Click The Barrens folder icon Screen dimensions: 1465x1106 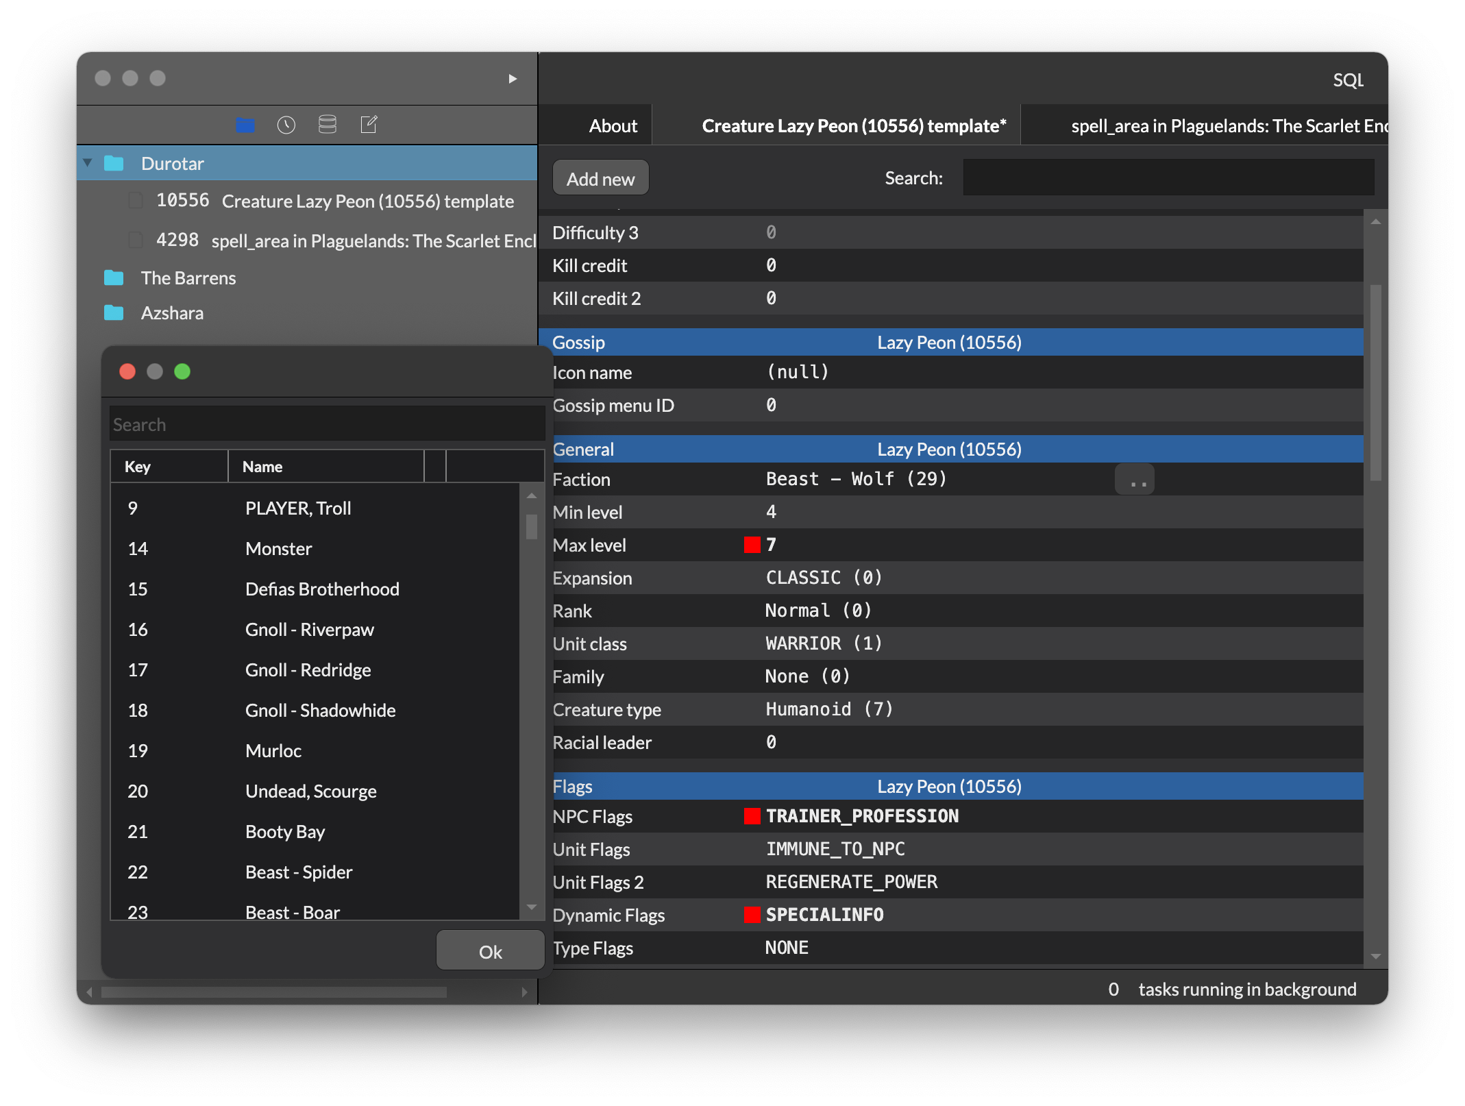coord(114,278)
